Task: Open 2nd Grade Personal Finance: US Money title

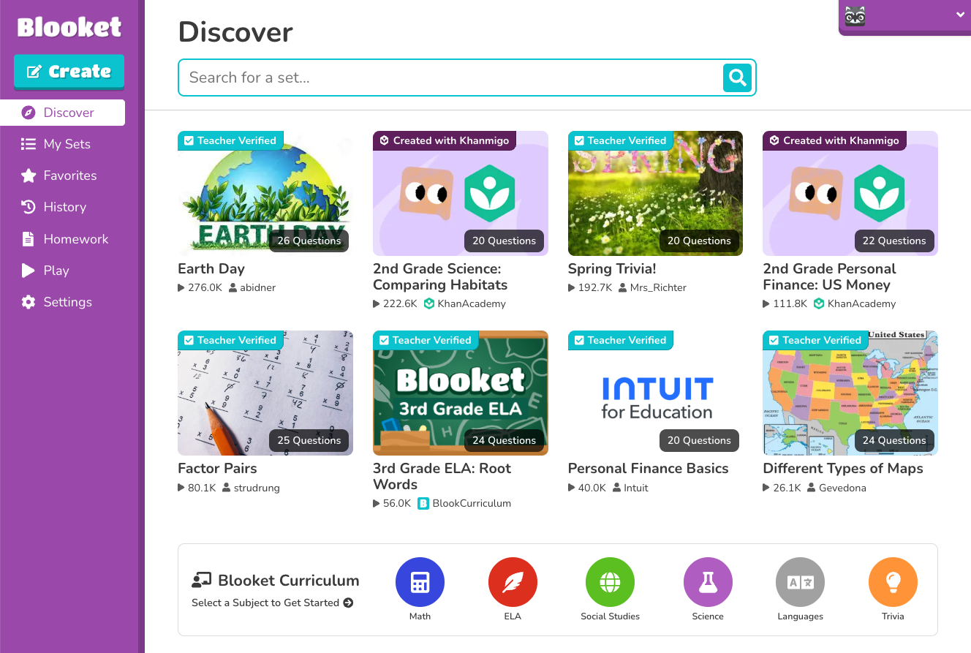Action: 829,276
